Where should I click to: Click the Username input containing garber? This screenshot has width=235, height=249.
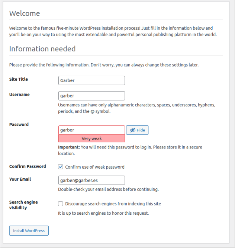pos(91,96)
